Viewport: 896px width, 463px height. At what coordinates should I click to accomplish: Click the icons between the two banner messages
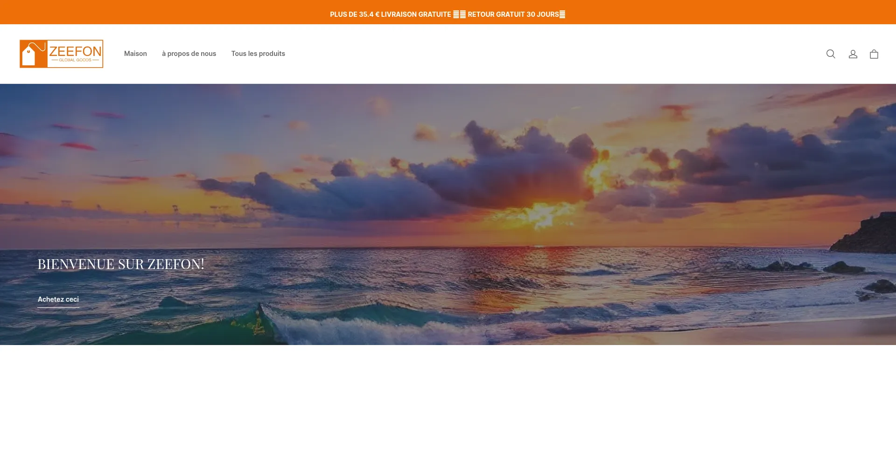click(x=459, y=14)
